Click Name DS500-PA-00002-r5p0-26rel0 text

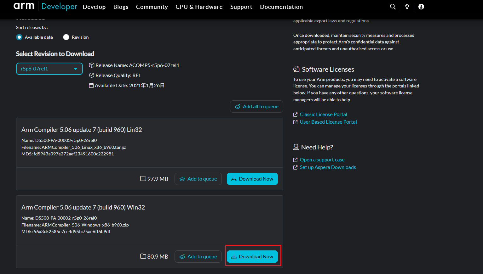click(59, 218)
